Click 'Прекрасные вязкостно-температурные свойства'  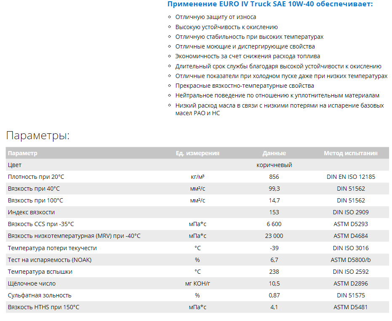click(245, 86)
